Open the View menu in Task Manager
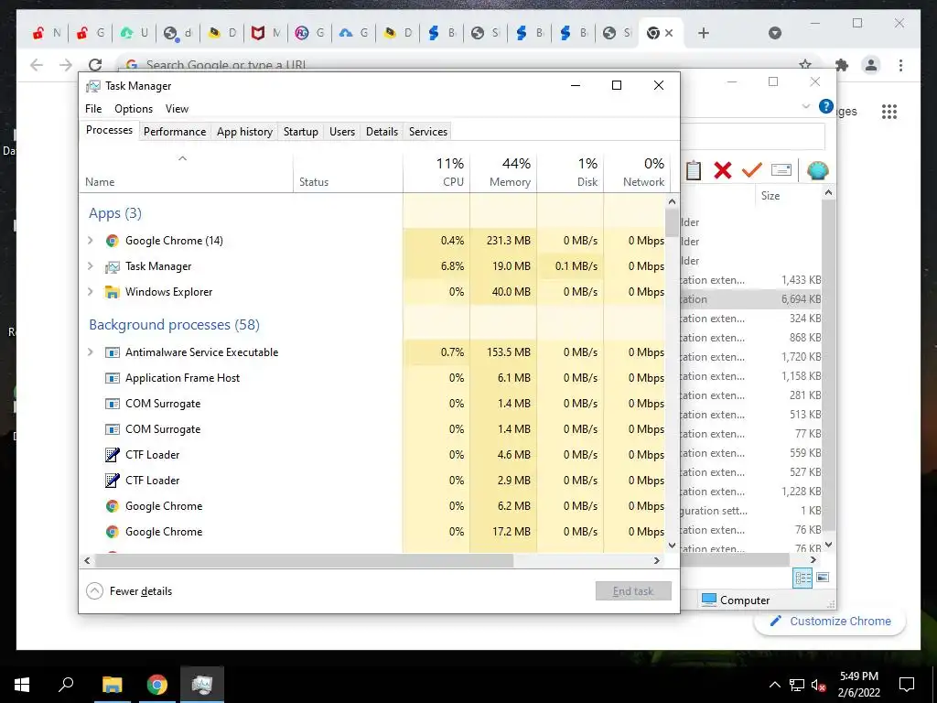937x703 pixels. click(177, 109)
